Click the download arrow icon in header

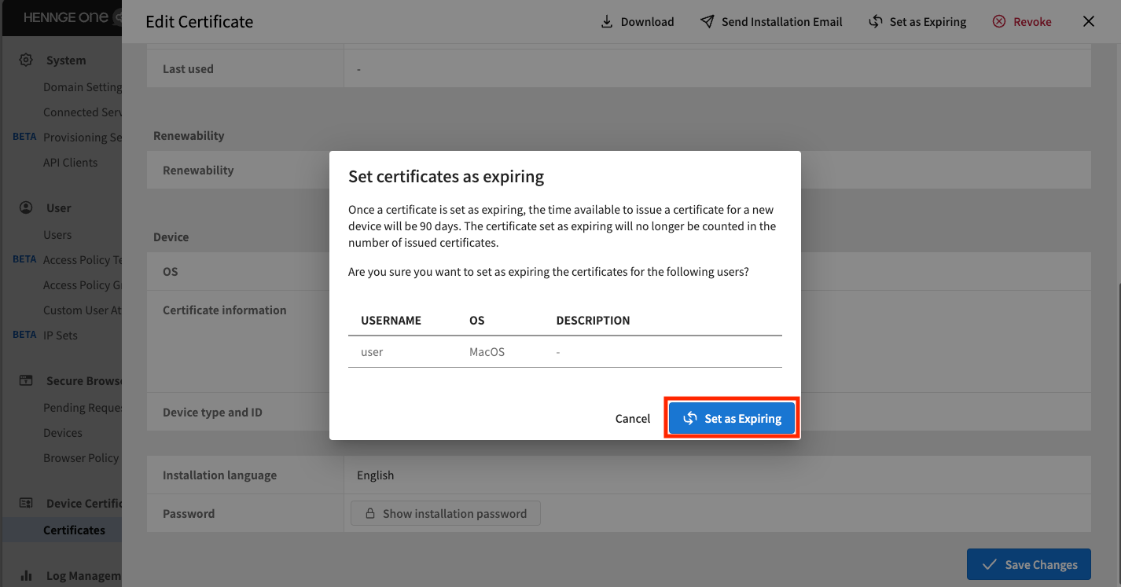(x=607, y=22)
